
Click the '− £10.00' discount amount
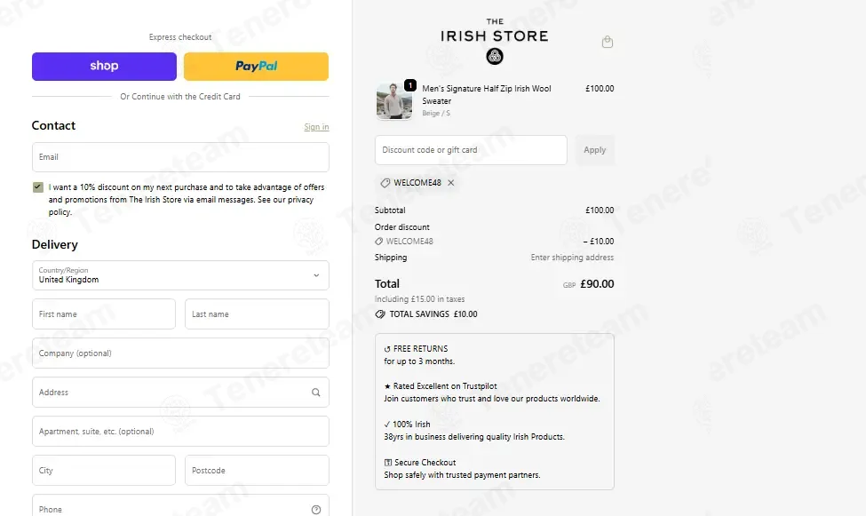(599, 242)
